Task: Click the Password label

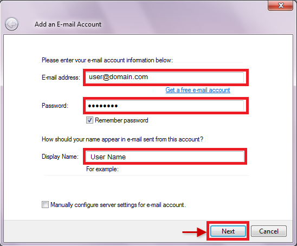Action: [x=55, y=106]
